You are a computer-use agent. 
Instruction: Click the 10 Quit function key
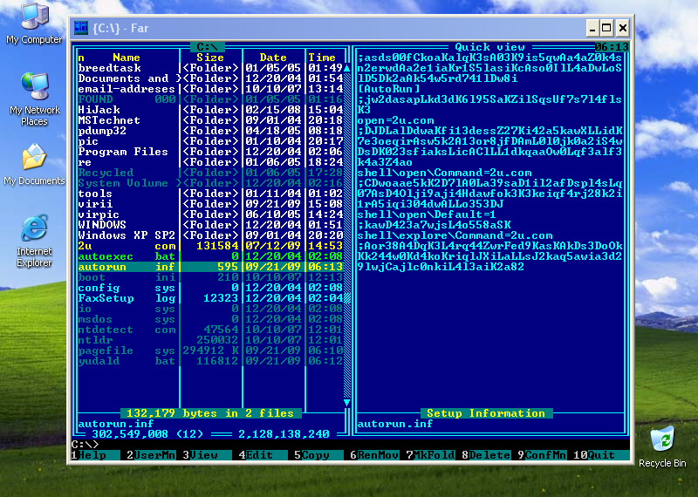click(x=601, y=455)
